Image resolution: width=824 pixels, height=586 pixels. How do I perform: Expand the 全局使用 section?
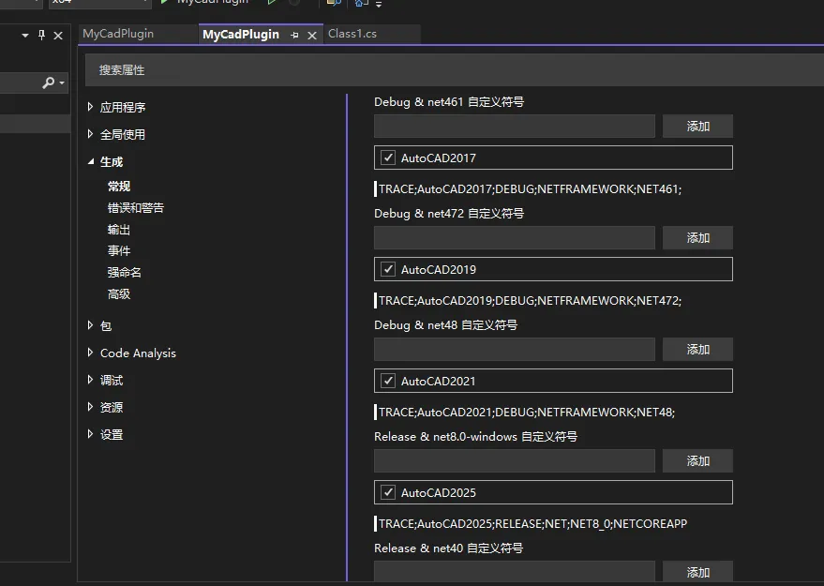point(90,134)
